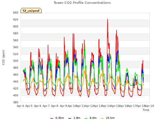Click the chart title Tower CO2 Profile Concentrations

[82, 3]
